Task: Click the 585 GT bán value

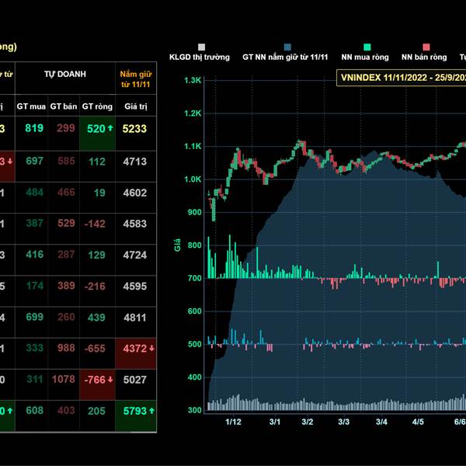Action: pyautogui.click(x=66, y=161)
